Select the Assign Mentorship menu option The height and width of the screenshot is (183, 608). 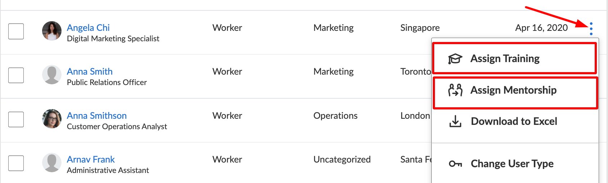(x=515, y=93)
